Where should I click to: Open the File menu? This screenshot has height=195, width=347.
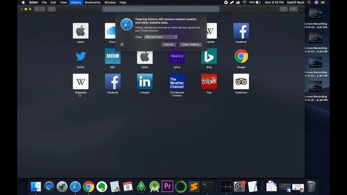[x=44, y=2]
